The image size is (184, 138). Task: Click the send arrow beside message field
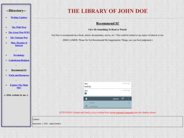[129, 106]
